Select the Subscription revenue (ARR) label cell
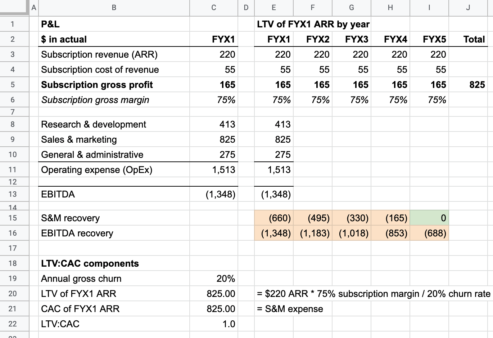The height and width of the screenshot is (338, 493). (114, 54)
